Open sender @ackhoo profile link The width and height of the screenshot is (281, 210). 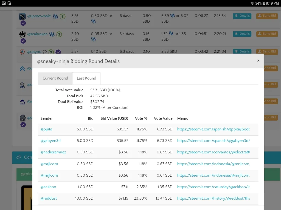pyautogui.click(x=48, y=187)
